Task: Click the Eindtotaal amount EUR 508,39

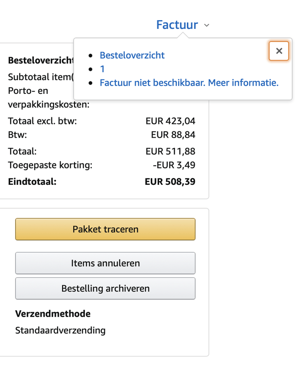Action: coord(170,182)
